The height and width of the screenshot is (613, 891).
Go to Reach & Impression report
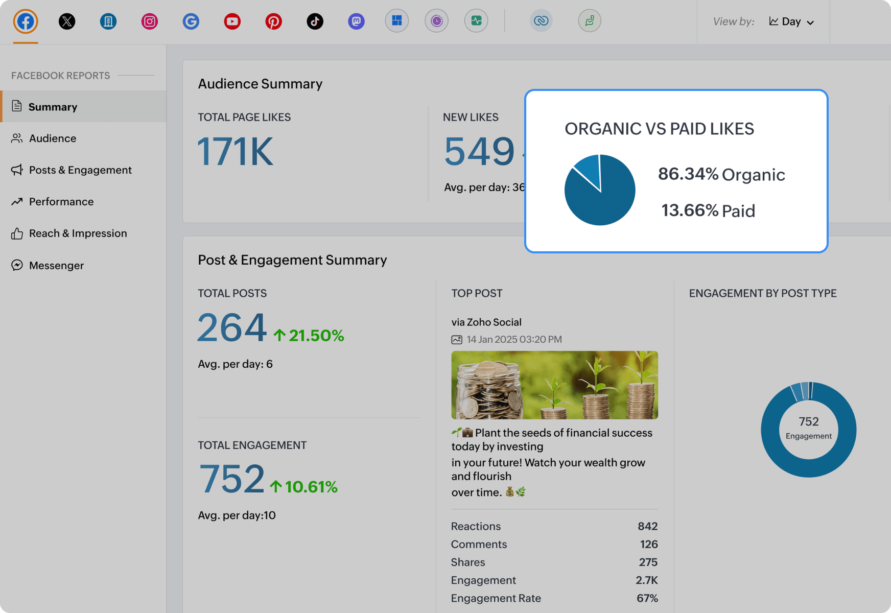[x=78, y=233]
